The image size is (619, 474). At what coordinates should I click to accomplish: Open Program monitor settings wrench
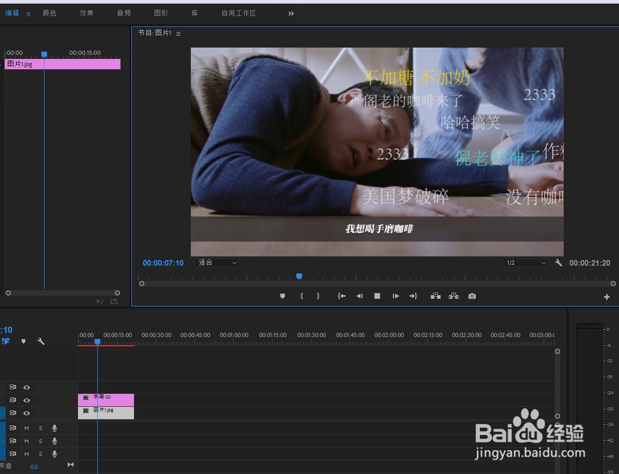click(558, 263)
